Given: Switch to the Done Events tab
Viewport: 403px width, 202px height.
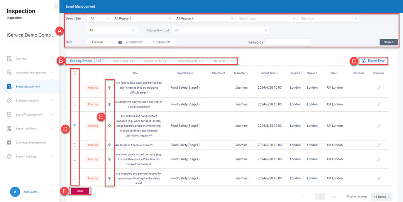Looking at the screenshot, I should (x=124, y=61).
